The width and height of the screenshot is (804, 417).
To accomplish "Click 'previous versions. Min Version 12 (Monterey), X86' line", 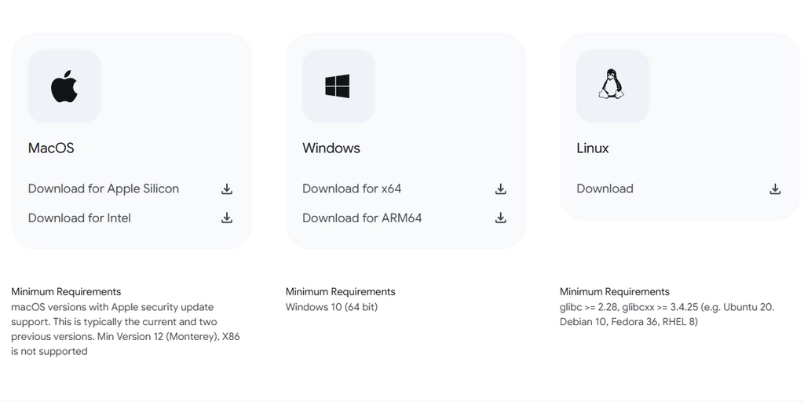I will tap(126, 337).
